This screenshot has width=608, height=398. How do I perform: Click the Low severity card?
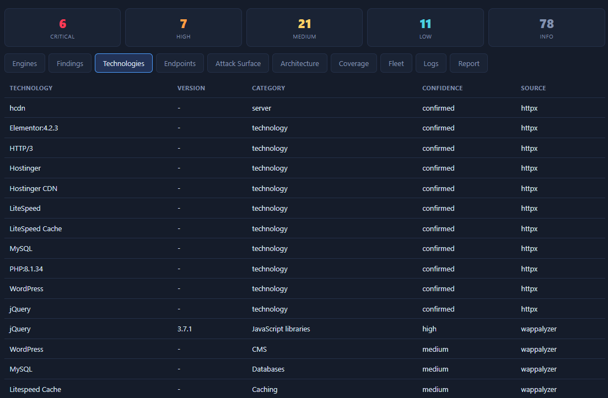click(426, 28)
